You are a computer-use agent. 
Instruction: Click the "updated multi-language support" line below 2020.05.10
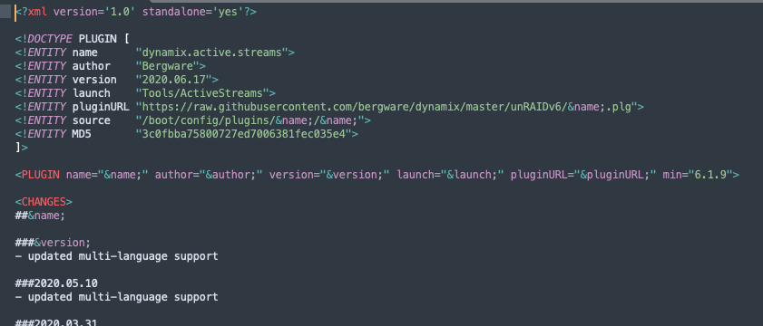[x=117, y=297]
